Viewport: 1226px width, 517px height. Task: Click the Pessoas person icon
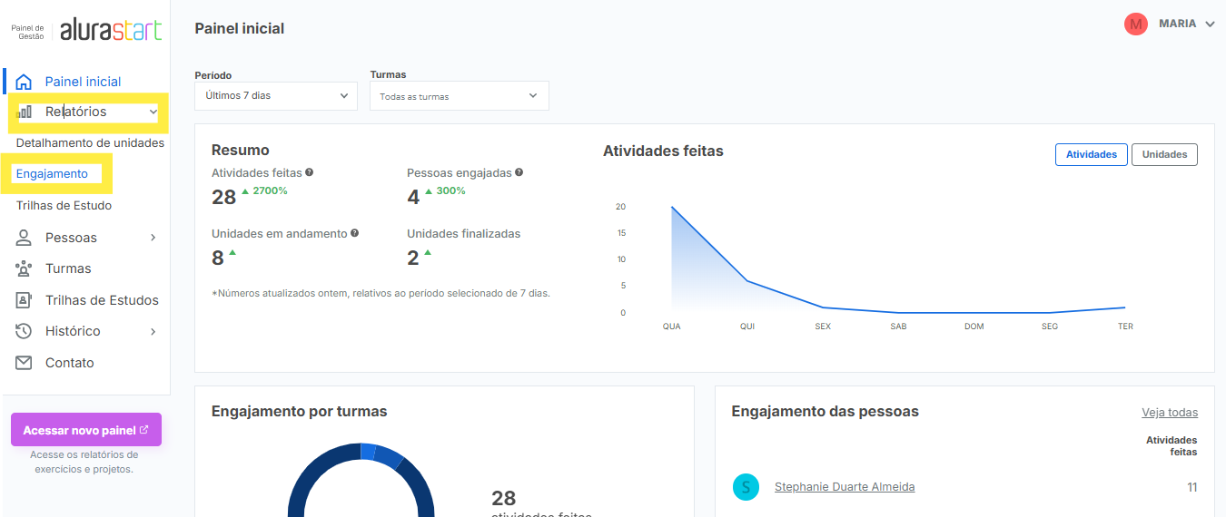(x=25, y=238)
